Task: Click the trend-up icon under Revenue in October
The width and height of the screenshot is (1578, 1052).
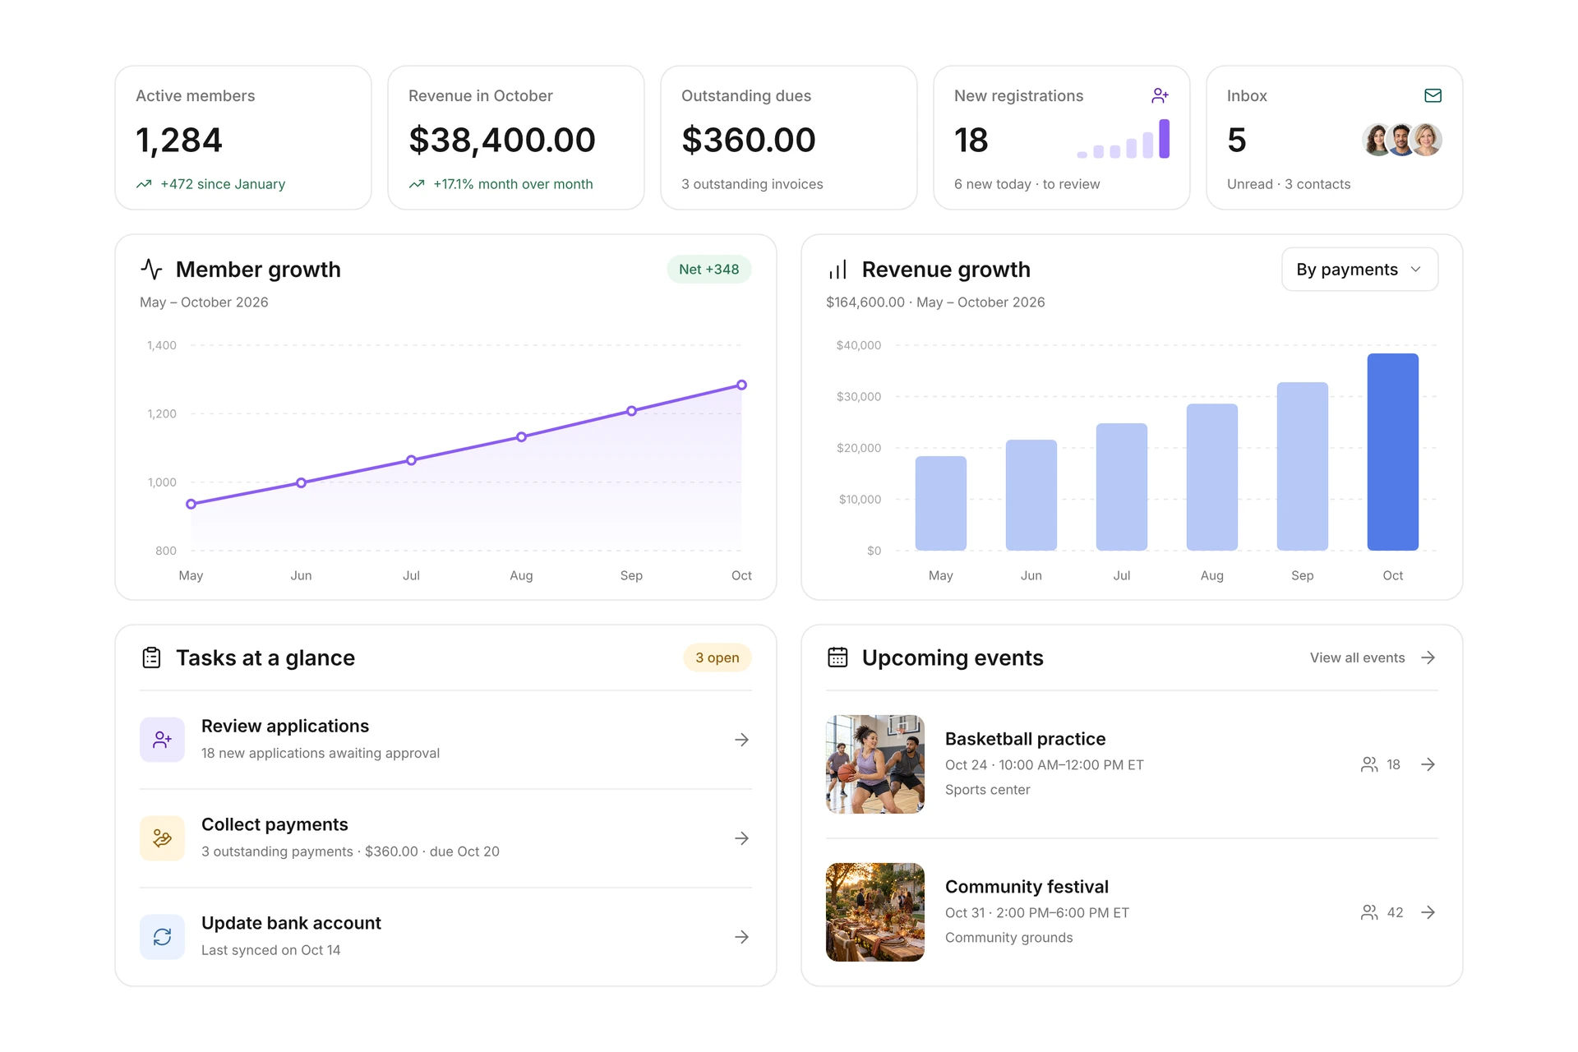Action: click(x=417, y=184)
